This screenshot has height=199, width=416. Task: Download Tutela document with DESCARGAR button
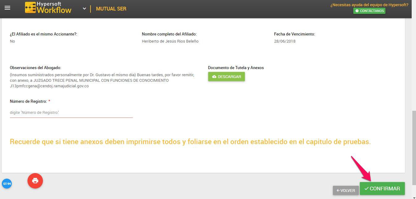coord(226,77)
